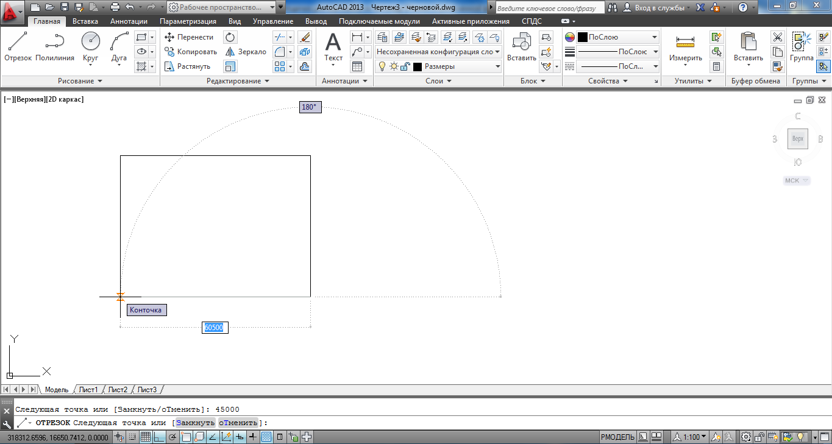Click the erase tool icon

tap(305, 37)
